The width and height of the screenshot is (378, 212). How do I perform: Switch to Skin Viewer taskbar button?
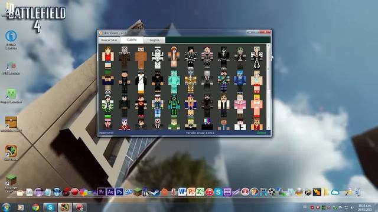coord(64,207)
